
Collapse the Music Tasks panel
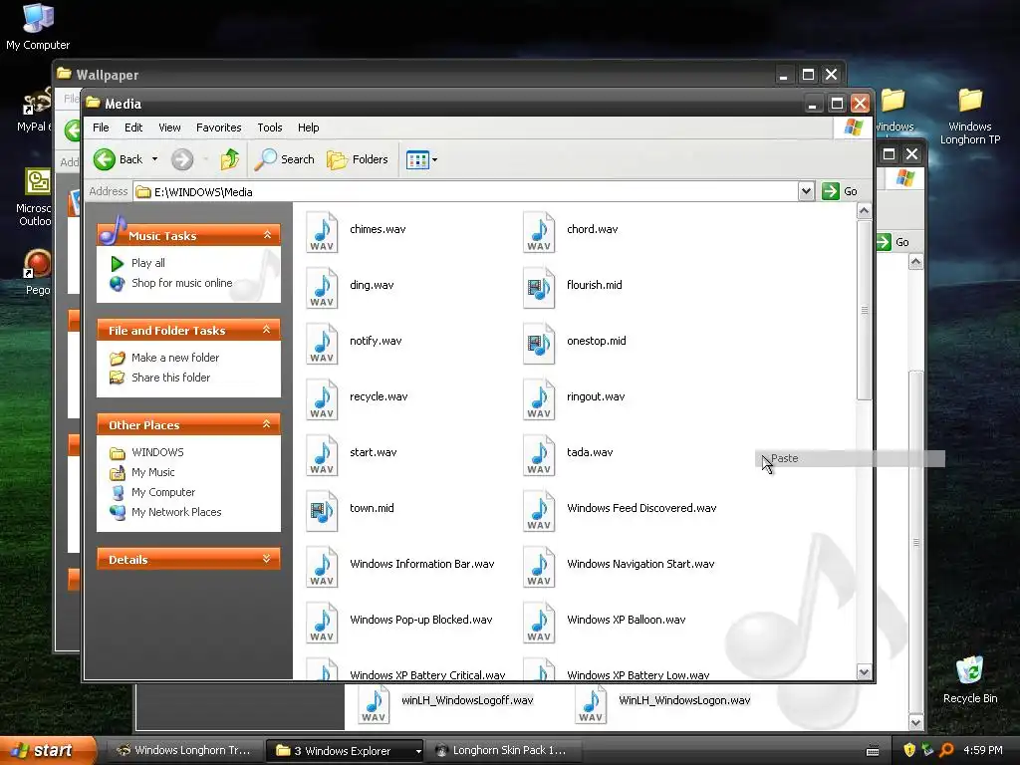coord(267,235)
